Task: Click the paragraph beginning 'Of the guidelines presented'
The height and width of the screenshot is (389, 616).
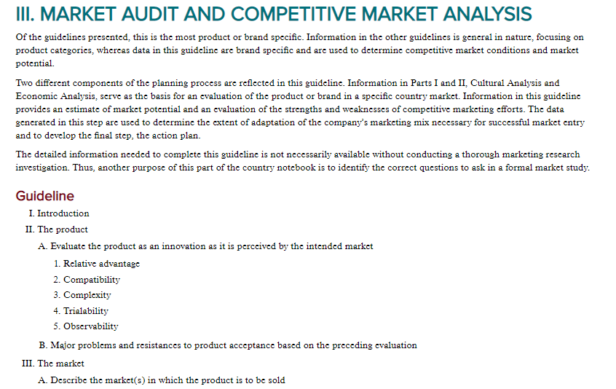Action: (x=300, y=50)
